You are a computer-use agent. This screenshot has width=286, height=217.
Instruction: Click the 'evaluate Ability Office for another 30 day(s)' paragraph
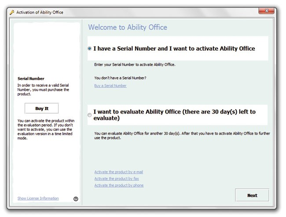point(182,136)
